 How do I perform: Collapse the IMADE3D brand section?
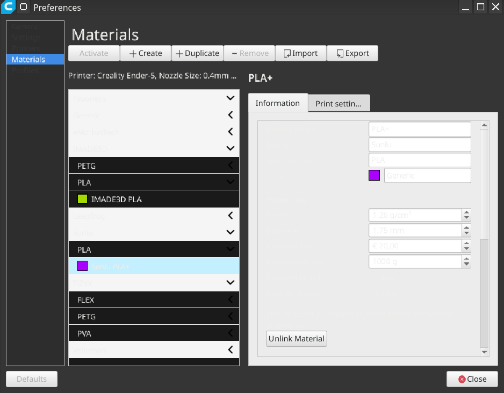pos(230,148)
